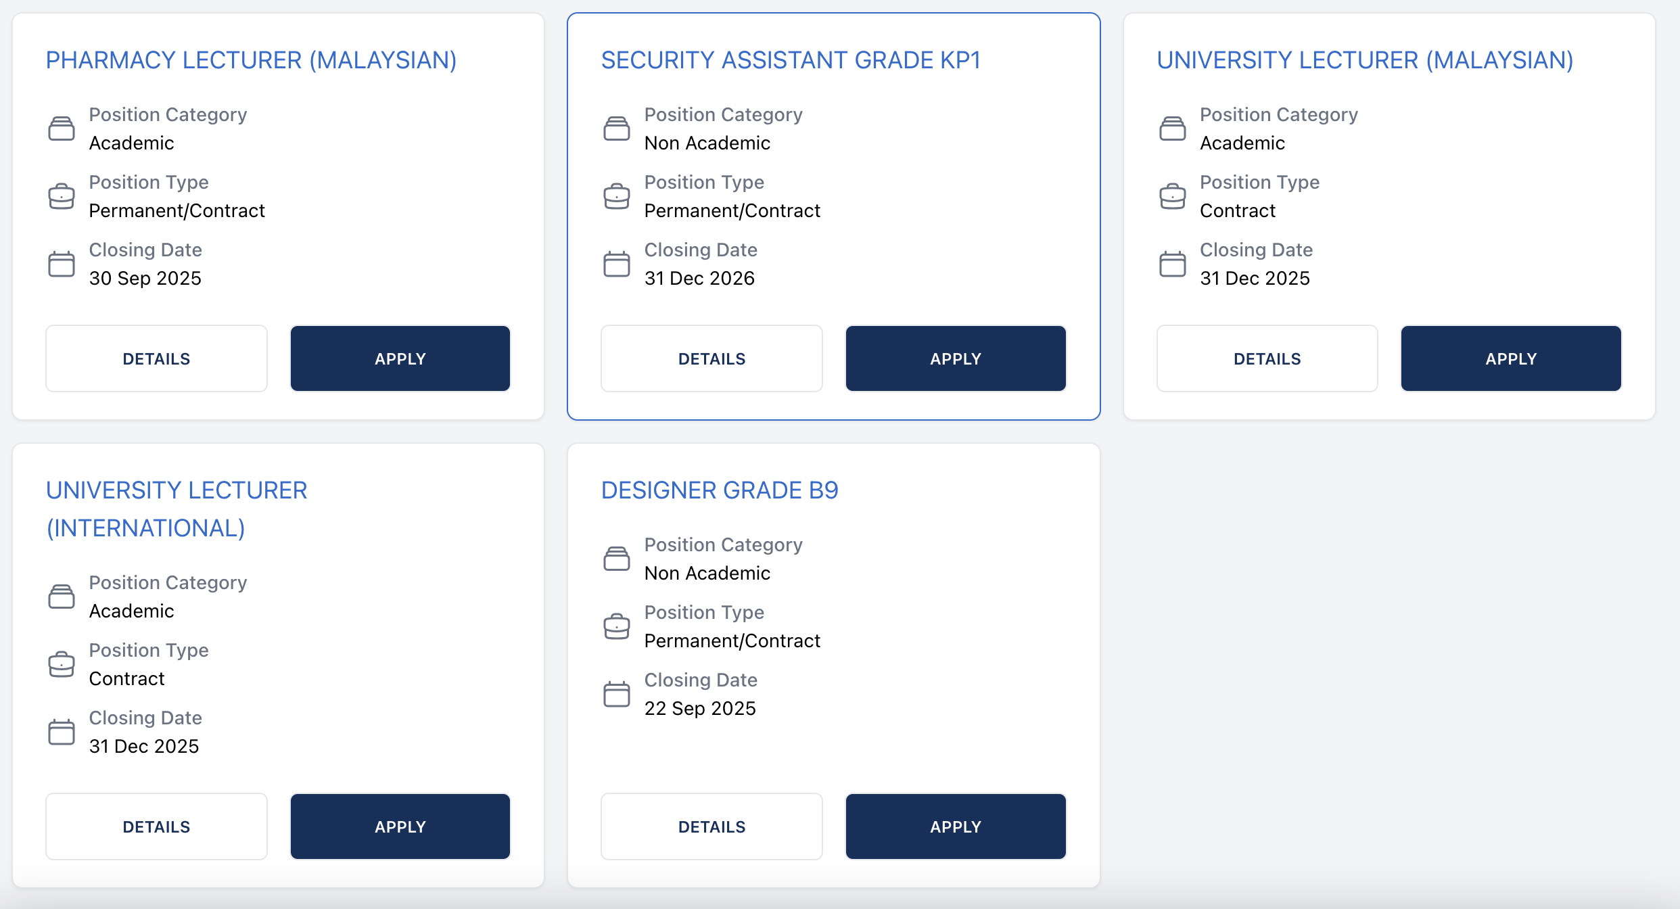
Task: Click calendar icon in Designer Grade B9 card
Action: [616, 694]
